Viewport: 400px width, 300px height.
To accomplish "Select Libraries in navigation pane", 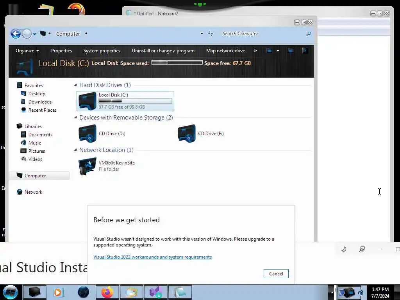I will (x=33, y=126).
